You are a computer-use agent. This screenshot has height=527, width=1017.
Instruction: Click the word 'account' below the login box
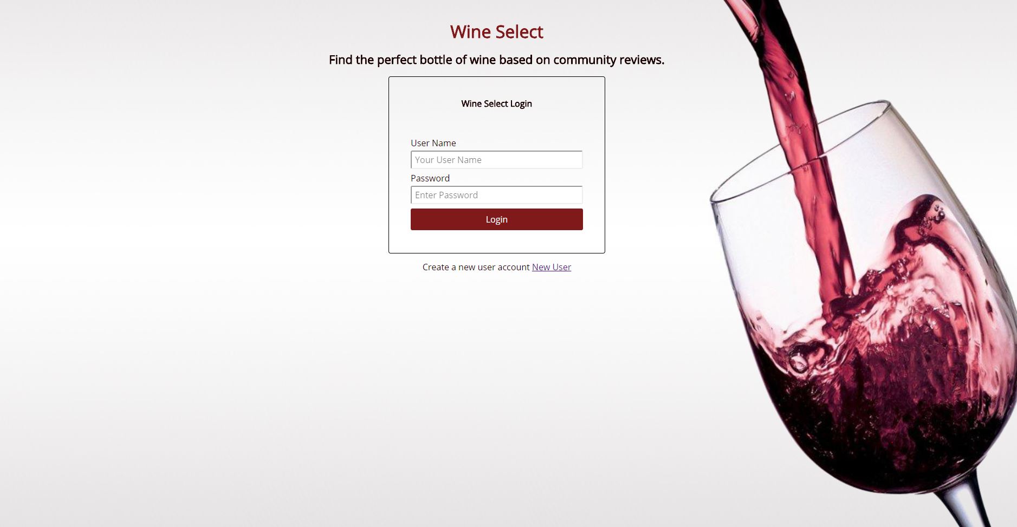(514, 267)
